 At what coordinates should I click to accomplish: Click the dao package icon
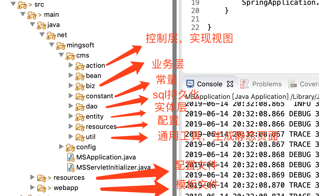[80, 106]
